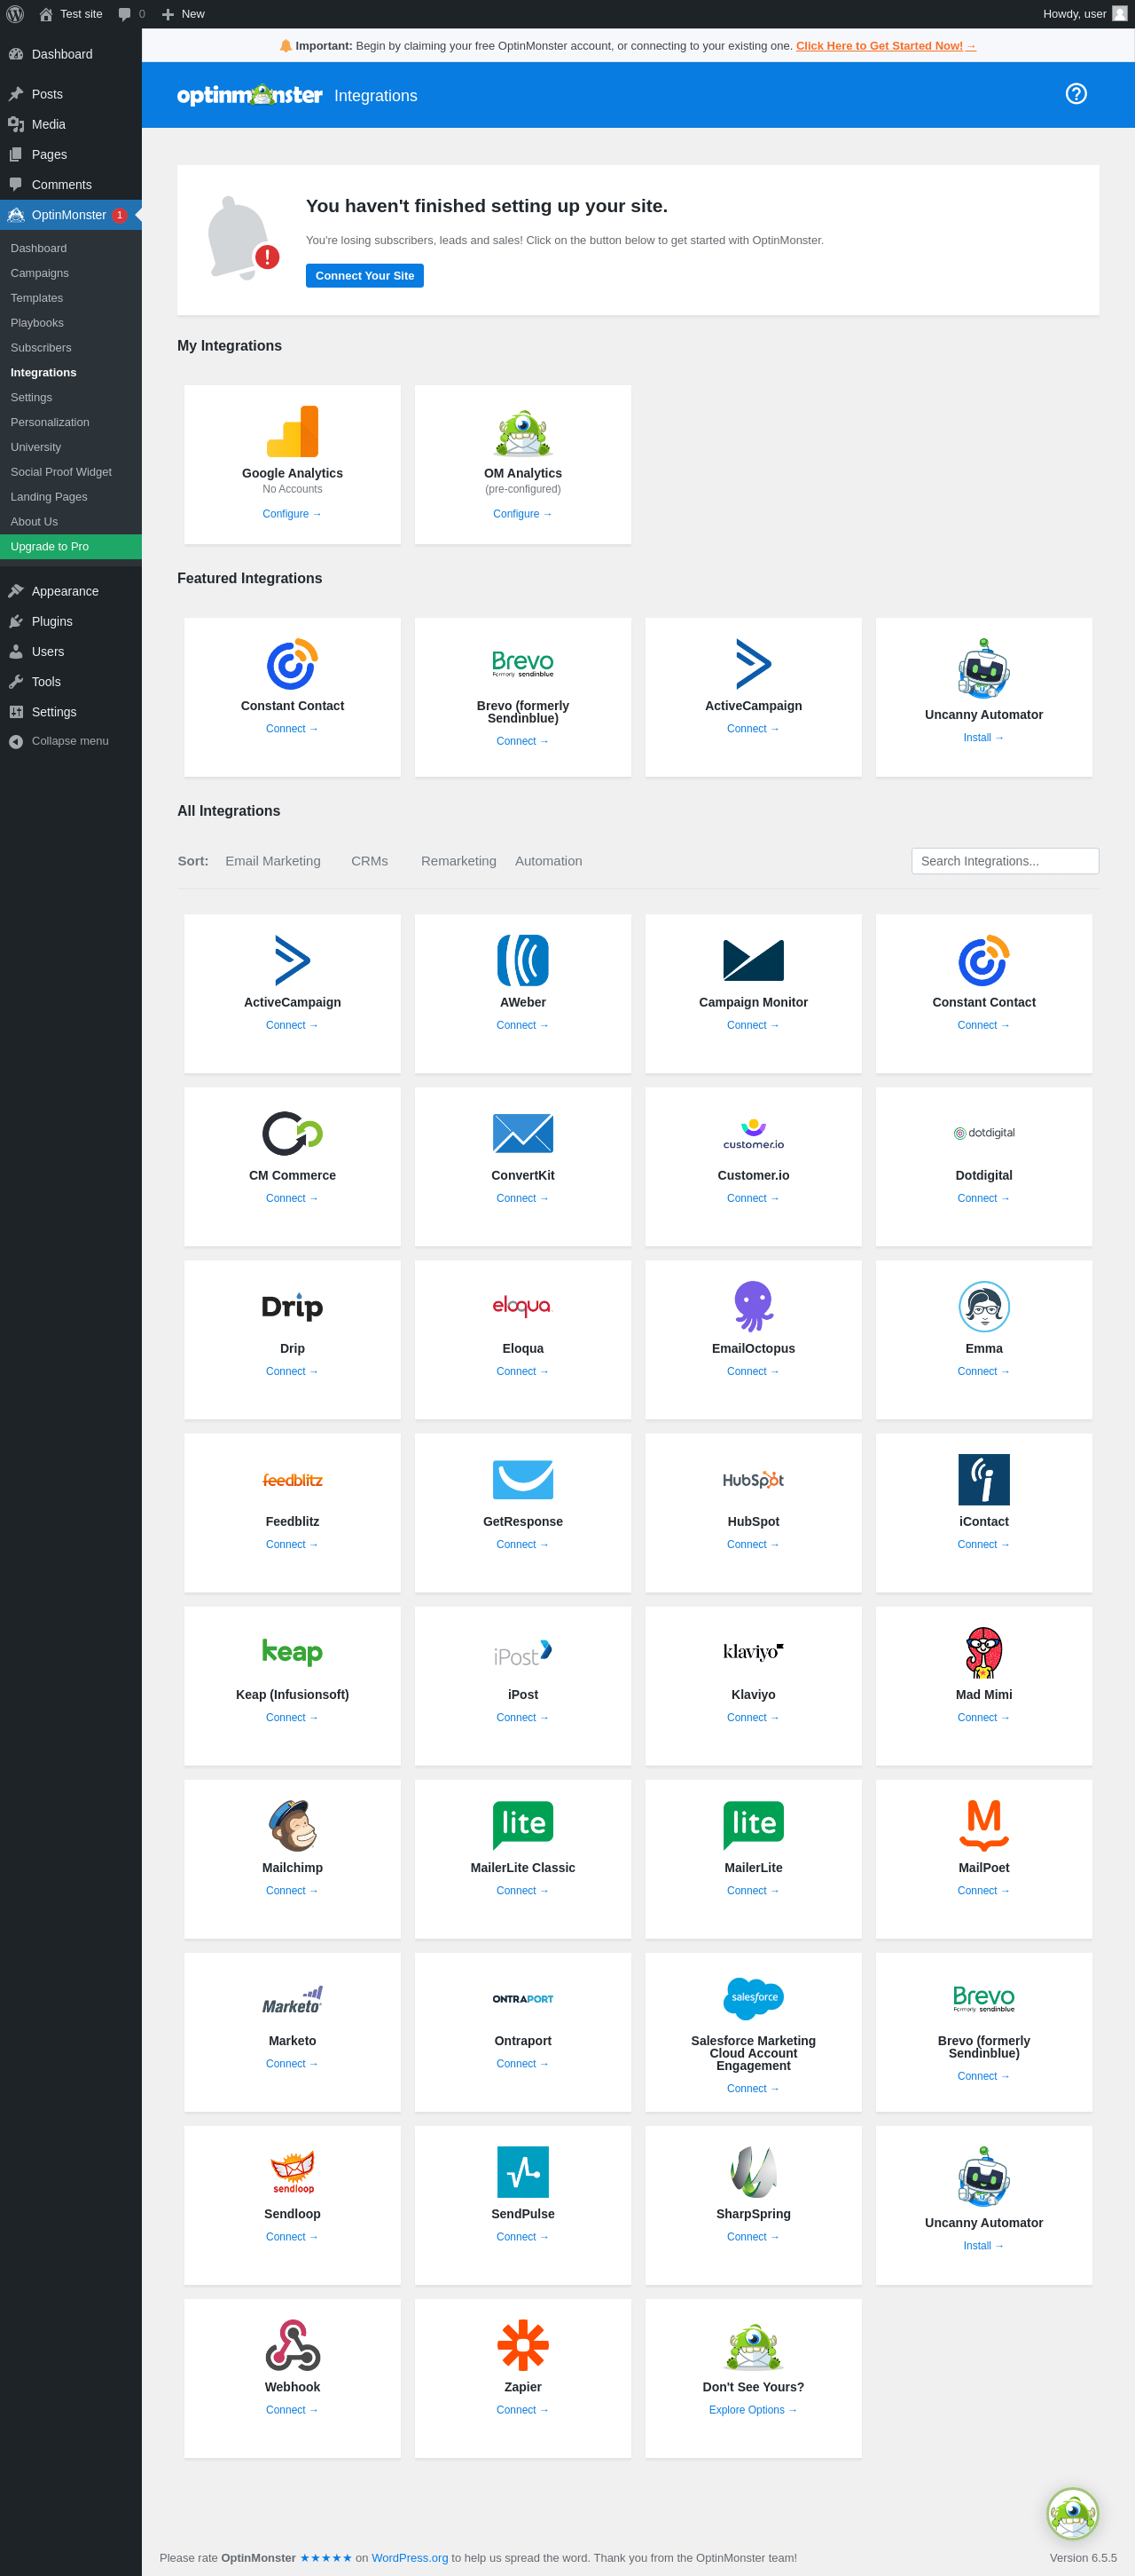Click the 'Click Here to Get Started Now!' link
The height and width of the screenshot is (2576, 1135).
[885, 46]
